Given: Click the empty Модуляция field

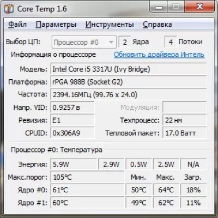Looking at the screenshot, I should (x=185, y=108).
